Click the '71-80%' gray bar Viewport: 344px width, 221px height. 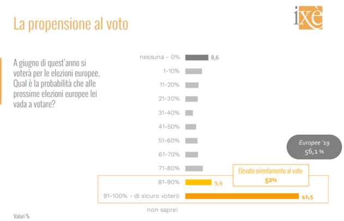(x=194, y=168)
